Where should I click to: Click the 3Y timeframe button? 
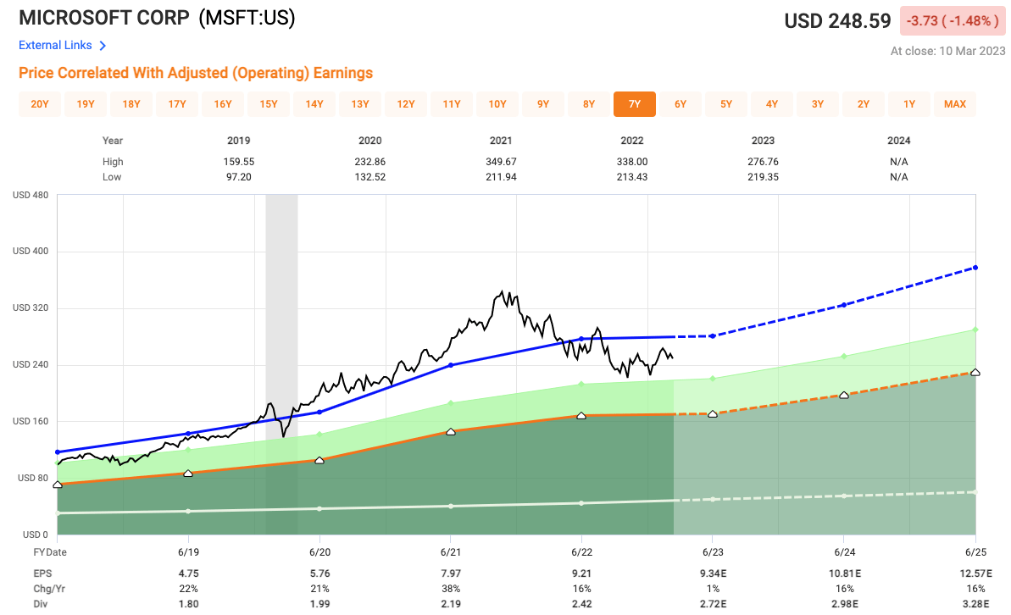coord(818,103)
